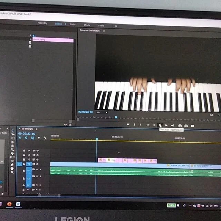Open the Full playback resolution dropdown
The image size is (221, 221).
[x=215, y=115]
